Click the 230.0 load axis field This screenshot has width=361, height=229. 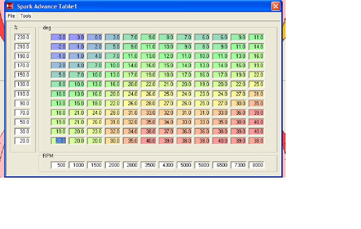tap(22, 37)
